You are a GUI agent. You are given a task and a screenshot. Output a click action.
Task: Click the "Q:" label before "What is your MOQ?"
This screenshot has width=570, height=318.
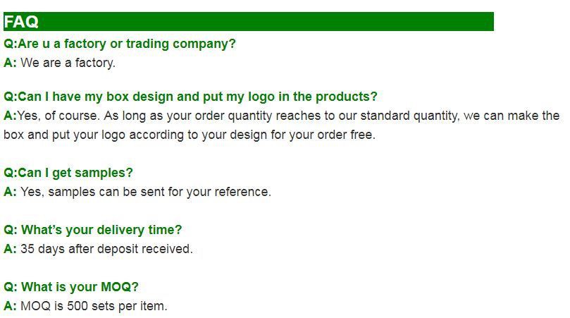coord(11,287)
